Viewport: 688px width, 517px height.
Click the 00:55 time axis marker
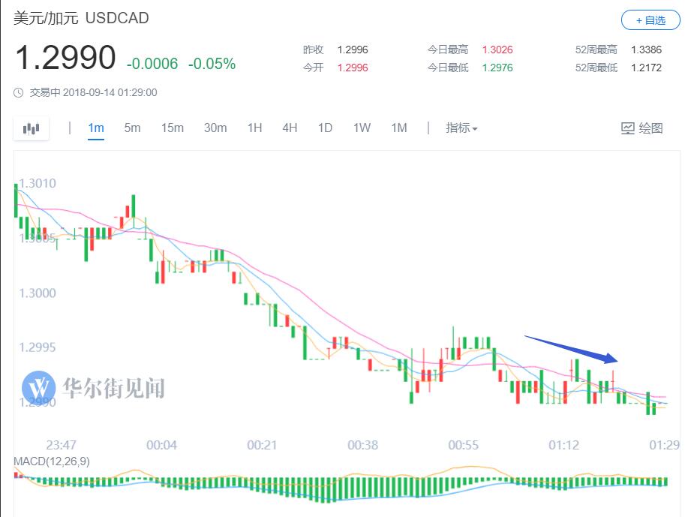[464, 445]
